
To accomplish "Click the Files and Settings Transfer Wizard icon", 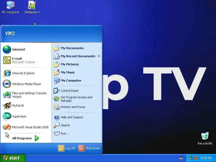I will (7, 95).
